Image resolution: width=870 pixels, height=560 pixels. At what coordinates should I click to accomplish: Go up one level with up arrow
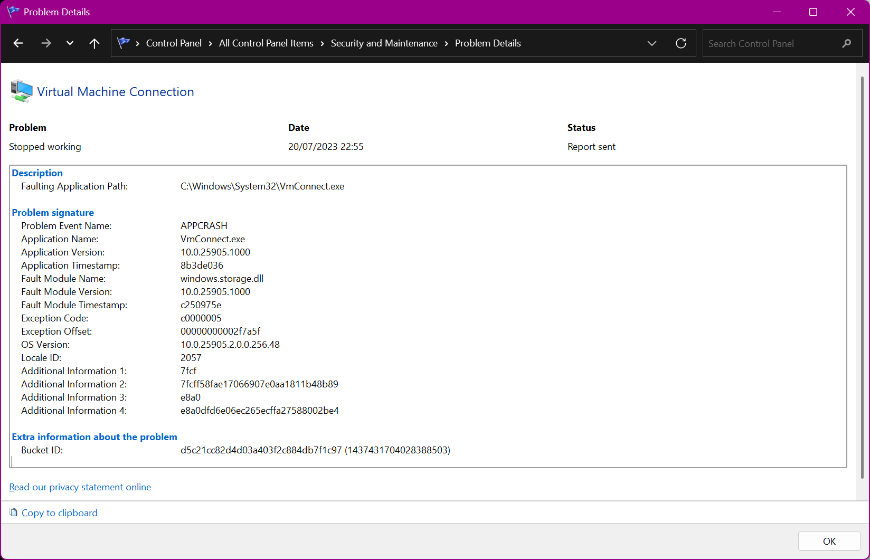tap(94, 43)
